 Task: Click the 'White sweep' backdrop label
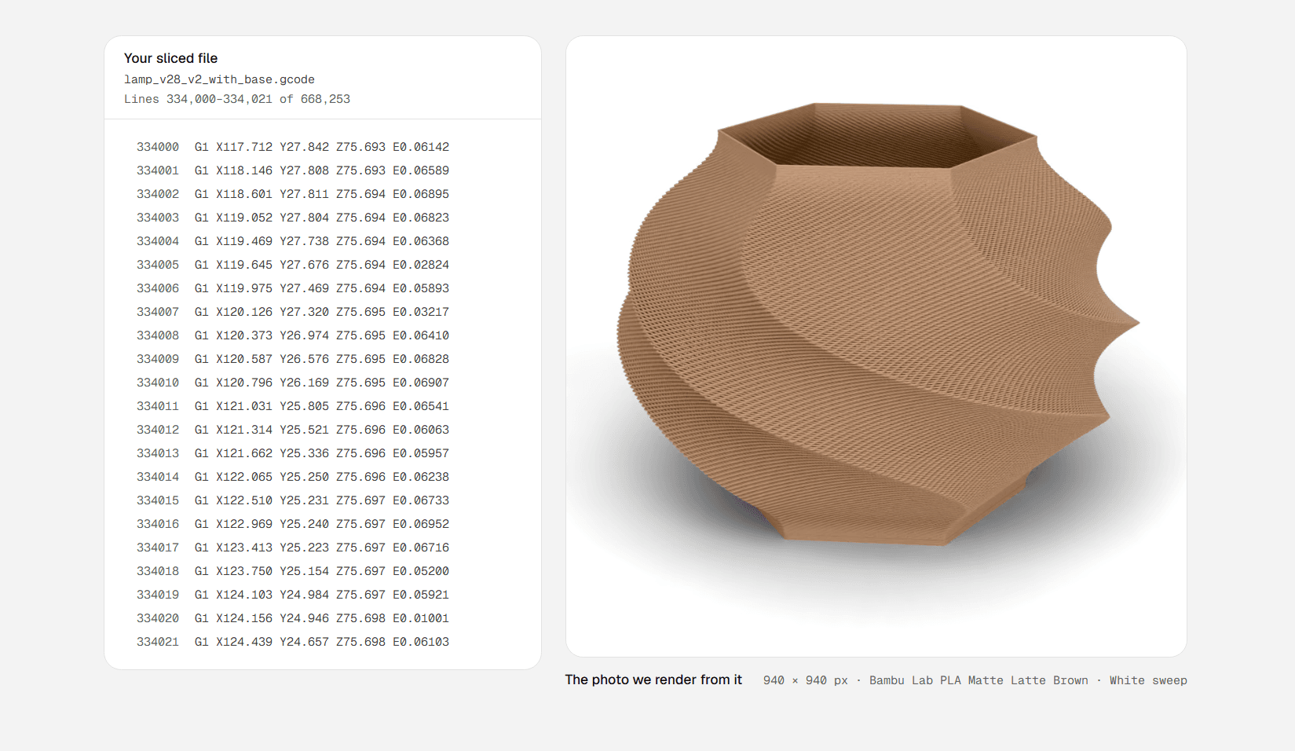point(1148,680)
